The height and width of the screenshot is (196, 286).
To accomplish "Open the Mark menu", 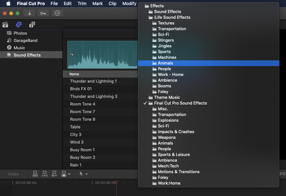I will [97, 3].
